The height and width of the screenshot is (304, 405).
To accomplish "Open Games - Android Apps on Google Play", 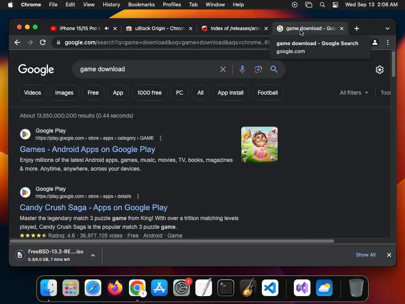I will [x=87, y=149].
